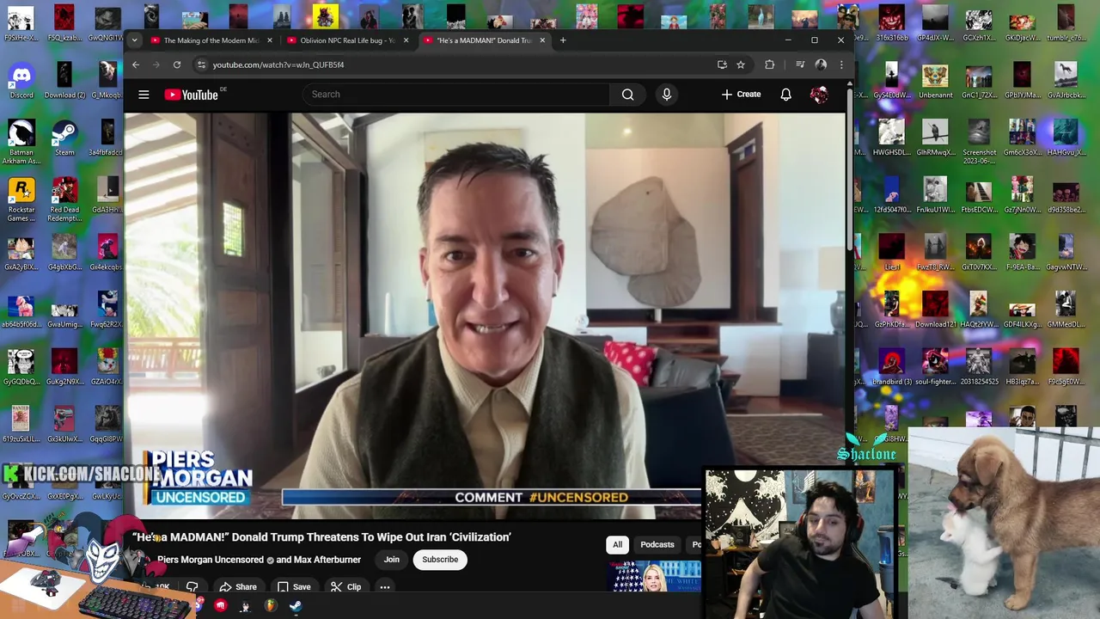Open Rockstar Games Launcher desktop shortcut
Screen dimensions: 1100x619
click(21, 200)
